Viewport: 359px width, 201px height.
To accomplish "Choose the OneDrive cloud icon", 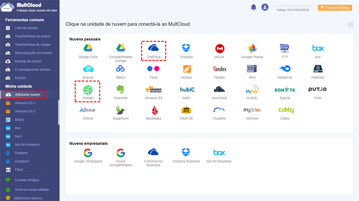I will 153,48.
